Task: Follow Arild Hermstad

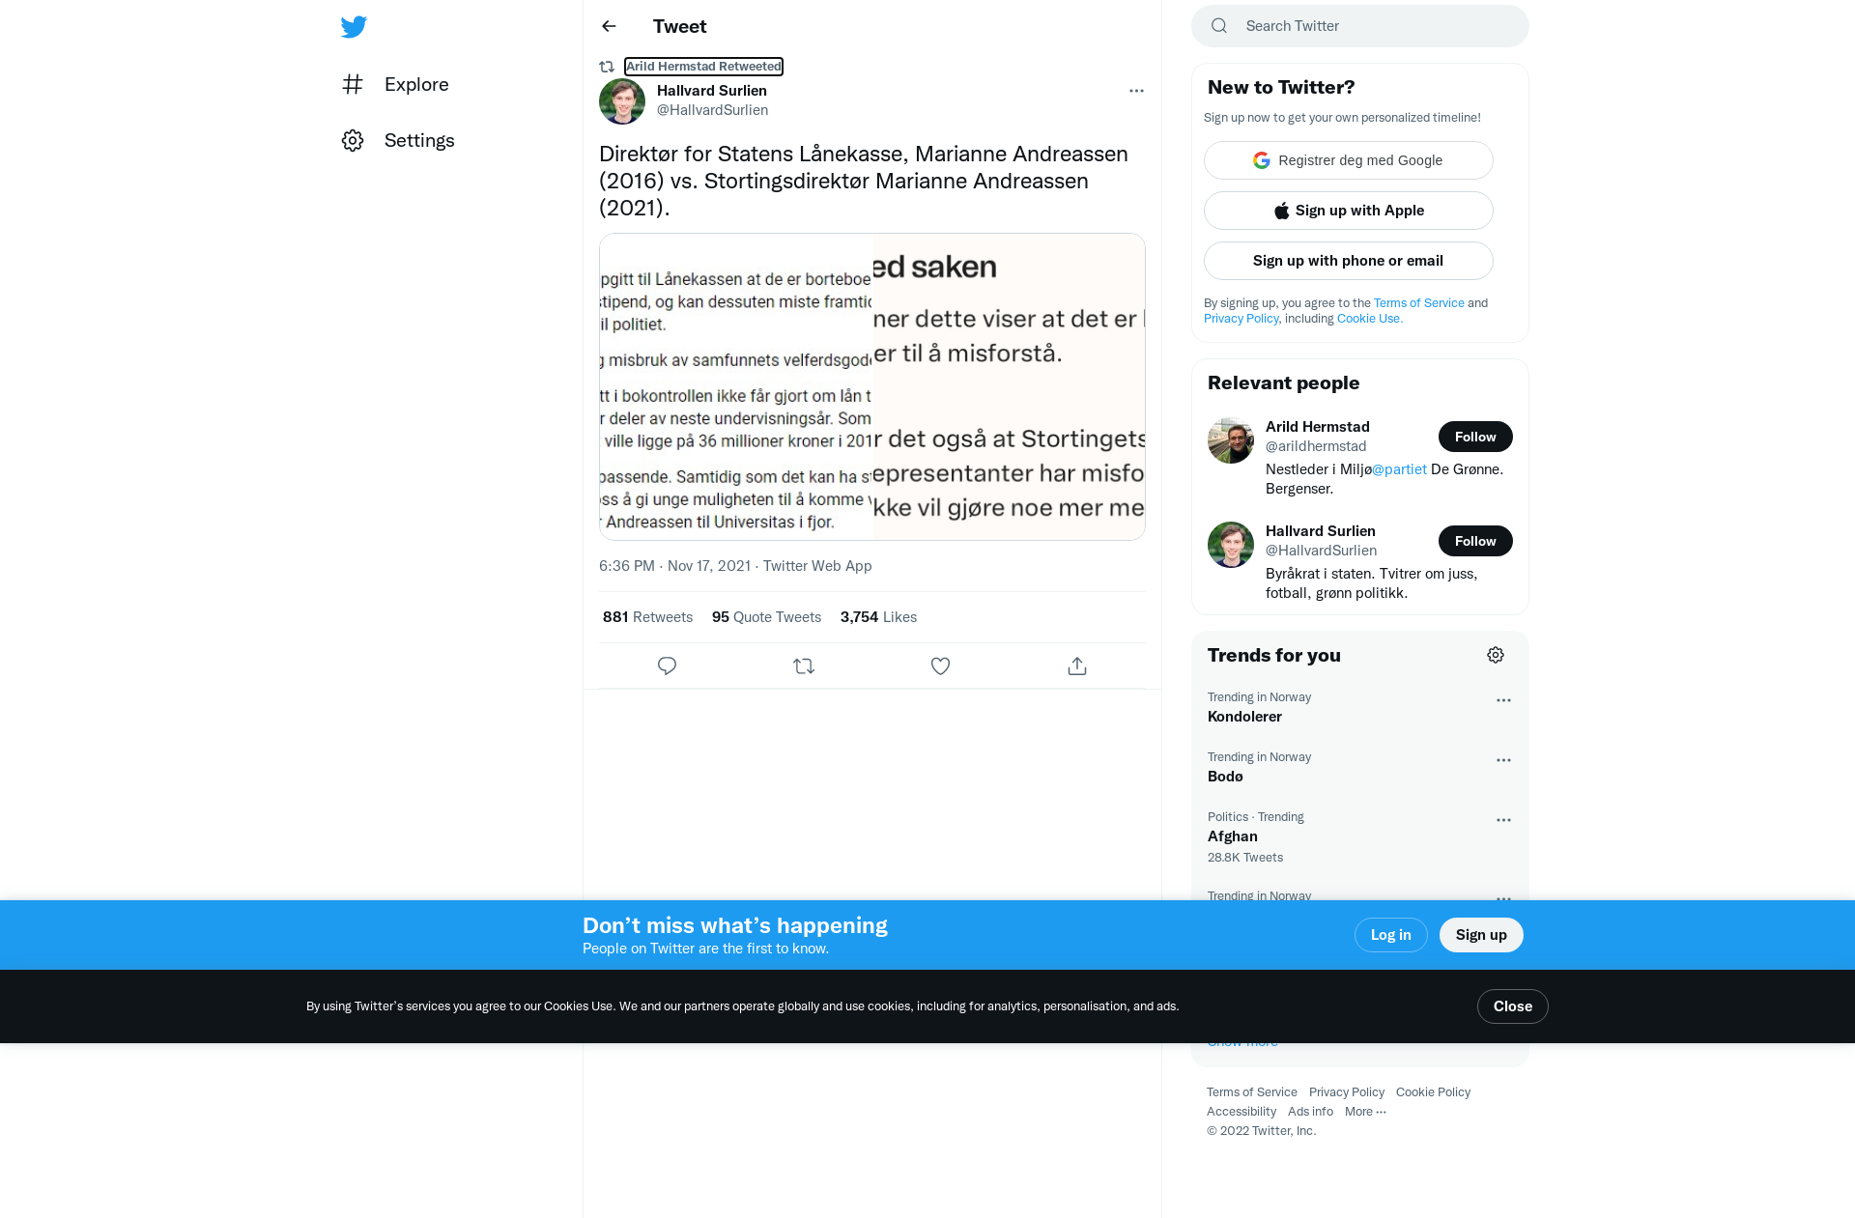Action: tap(1475, 437)
